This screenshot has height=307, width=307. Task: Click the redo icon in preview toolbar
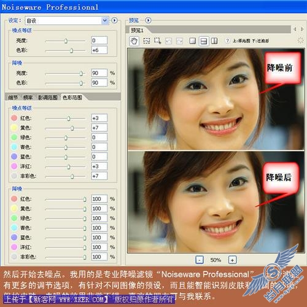[x=179, y=41]
